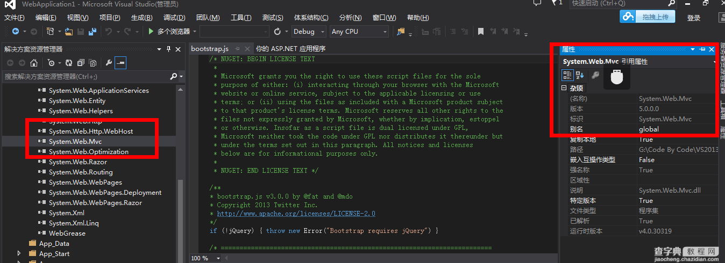Select the System.Web.Optimization reference
This screenshot has width=725, height=263.
click(x=89, y=152)
